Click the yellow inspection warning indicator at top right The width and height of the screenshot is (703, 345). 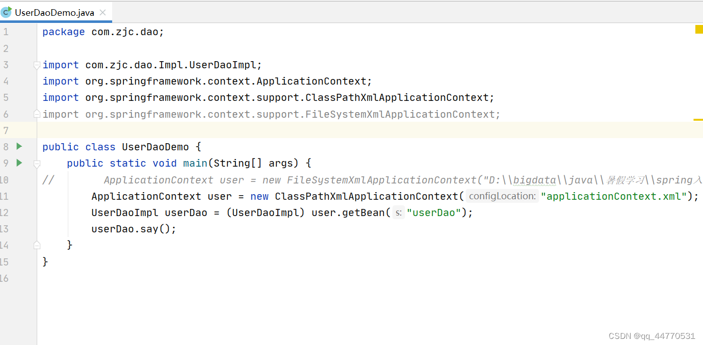point(699,29)
